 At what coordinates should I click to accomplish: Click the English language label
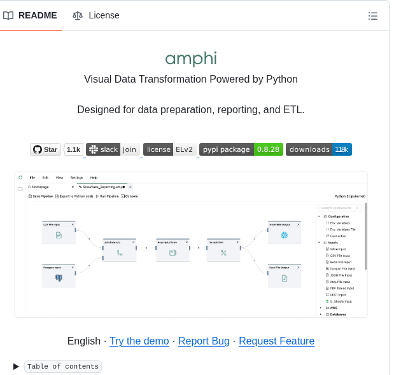84,341
